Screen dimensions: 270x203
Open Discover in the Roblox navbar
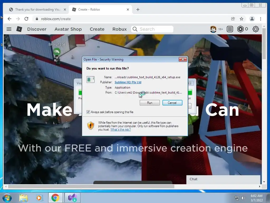[37, 29]
